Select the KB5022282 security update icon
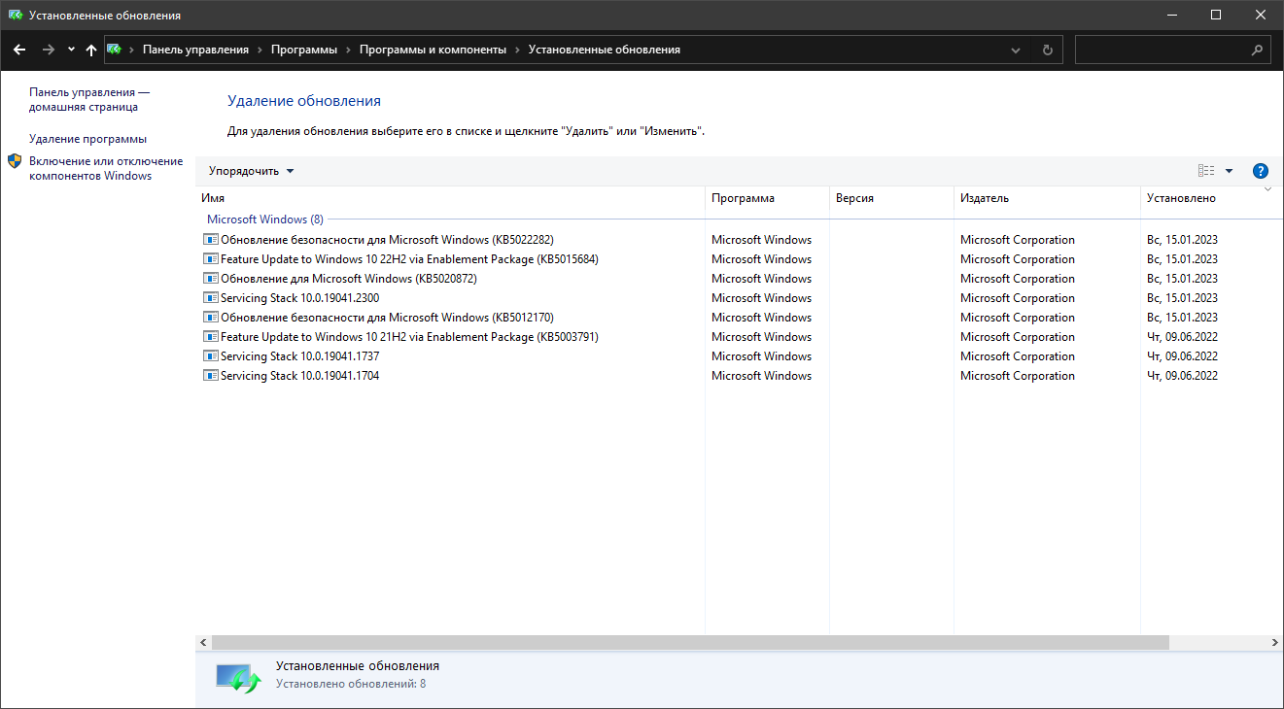The height and width of the screenshot is (709, 1284). click(211, 240)
